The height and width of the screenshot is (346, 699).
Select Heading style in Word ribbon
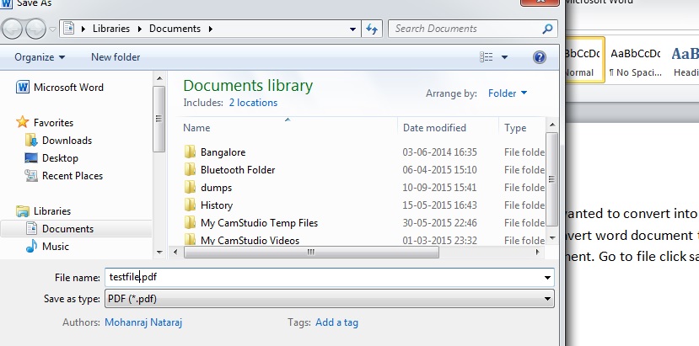tap(685, 61)
